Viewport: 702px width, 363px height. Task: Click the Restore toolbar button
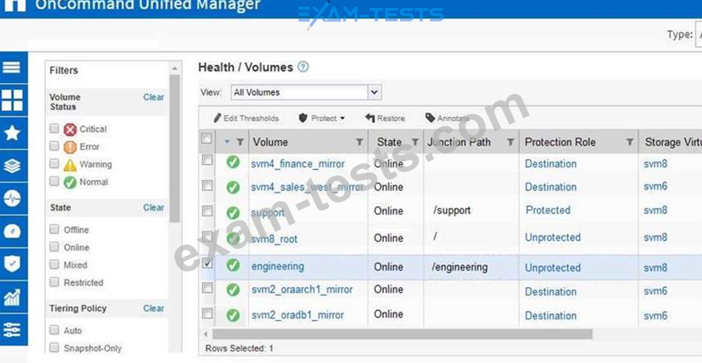point(385,118)
